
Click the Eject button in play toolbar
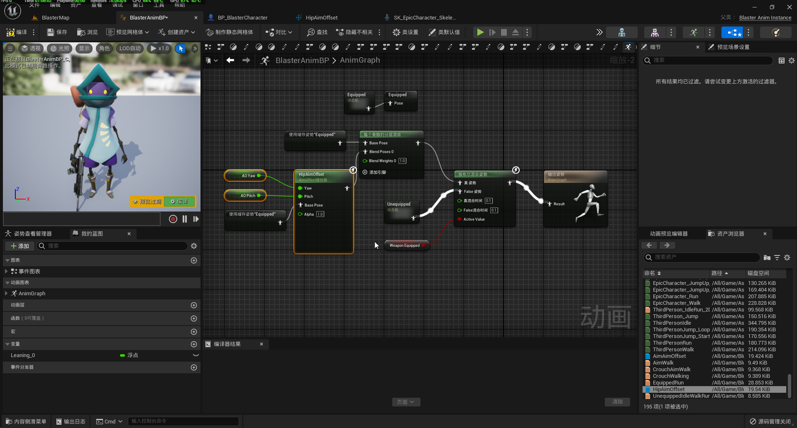[x=516, y=32]
